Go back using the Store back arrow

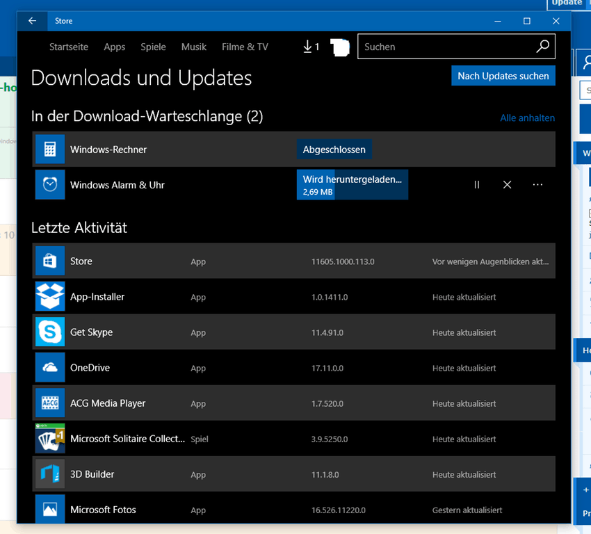[33, 21]
